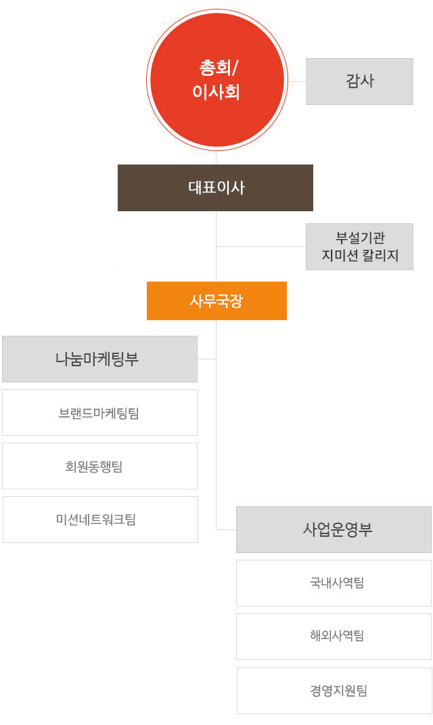This screenshot has height=725, width=433.
Task: Click the 미션네트워크팀 team box
Action: [100, 519]
